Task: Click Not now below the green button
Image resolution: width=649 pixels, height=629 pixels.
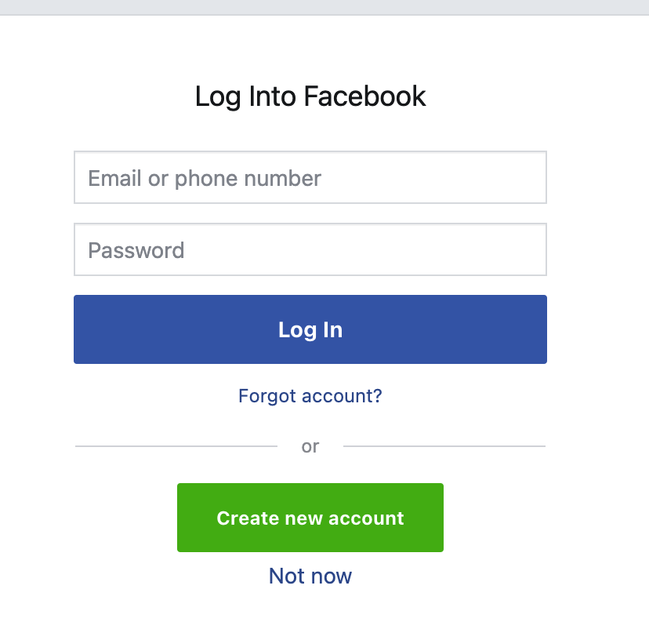Action: tap(310, 576)
